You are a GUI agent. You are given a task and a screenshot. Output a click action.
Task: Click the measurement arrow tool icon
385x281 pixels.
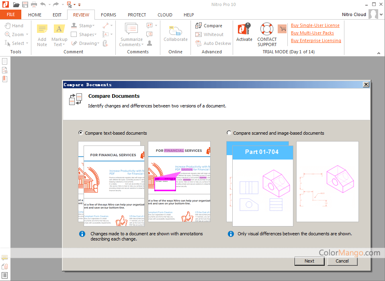106,25
